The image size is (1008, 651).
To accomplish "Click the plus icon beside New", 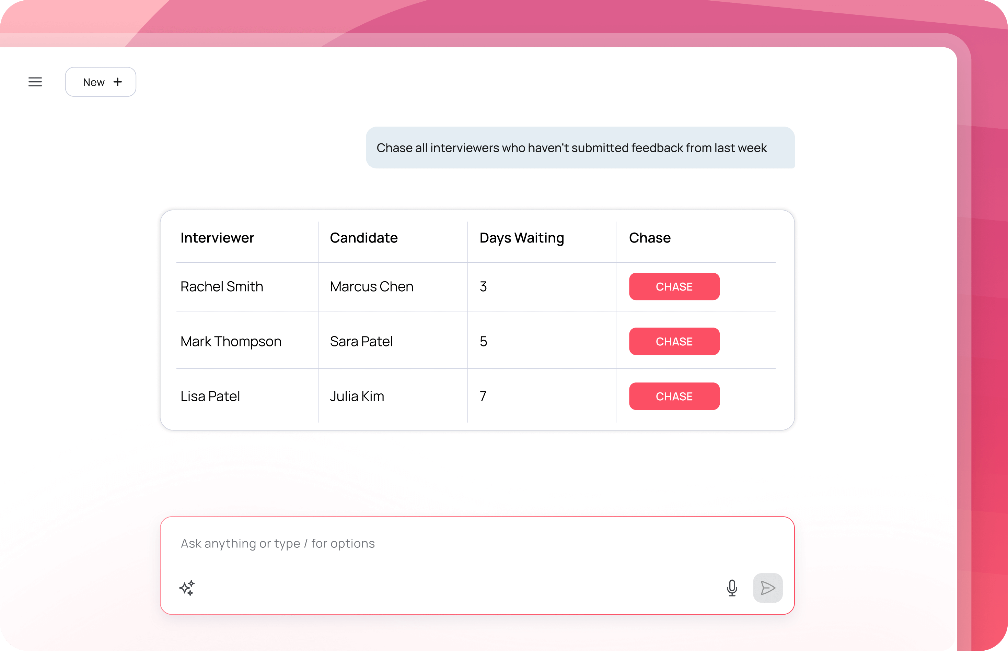I will (118, 82).
